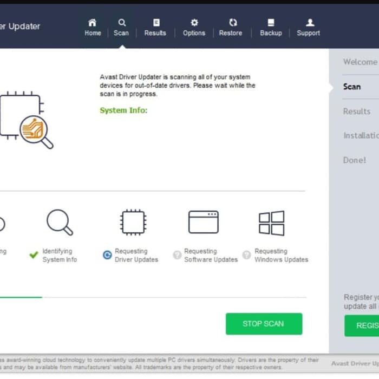Click the green REGIS button in sidebar
The height and width of the screenshot is (379, 379).
click(362, 325)
